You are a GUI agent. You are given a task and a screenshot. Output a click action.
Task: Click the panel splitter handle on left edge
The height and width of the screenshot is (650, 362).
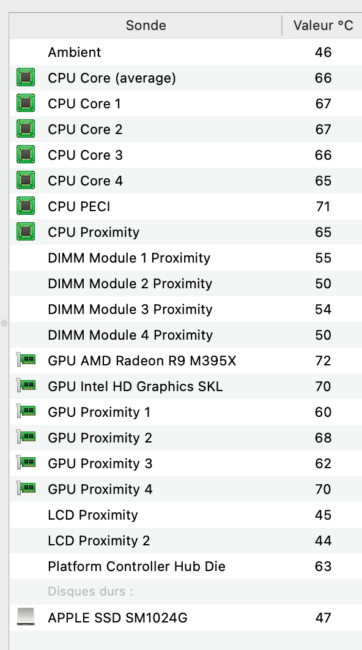[4, 323]
